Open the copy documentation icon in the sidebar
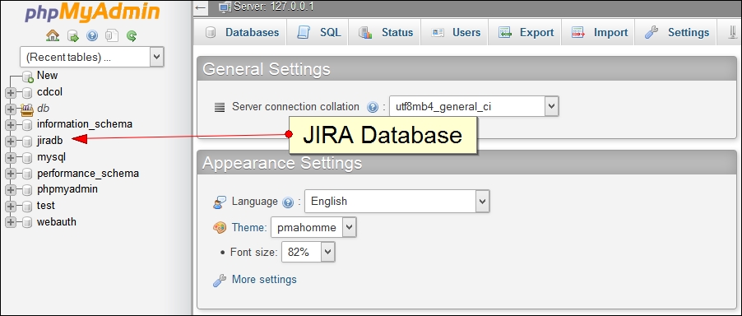Image resolution: width=742 pixels, height=316 pixels. [x=112, y=36]
